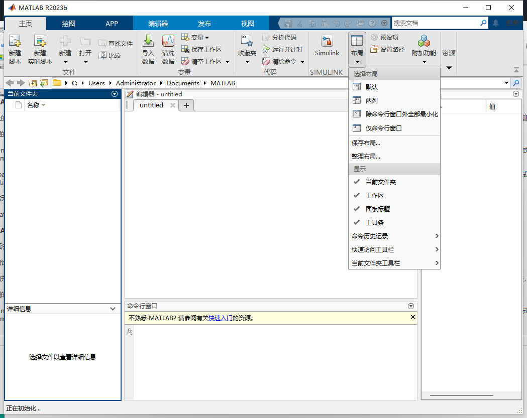527x418 pixels.
Task: Open 命令行窗口 panel actions menu
Action: point(411,306)
